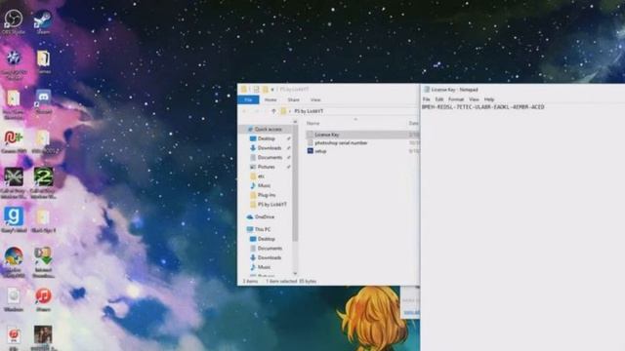This screenshot has width=625, height=351.
Task: Open Notepad's Edit menu
Action: click(439, 99)
